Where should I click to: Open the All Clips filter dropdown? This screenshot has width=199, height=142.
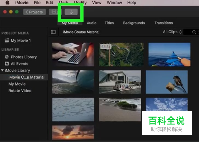tap(172, 32)
